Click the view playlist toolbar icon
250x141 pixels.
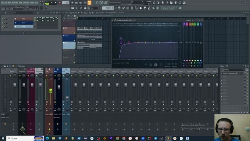(119, 8)
